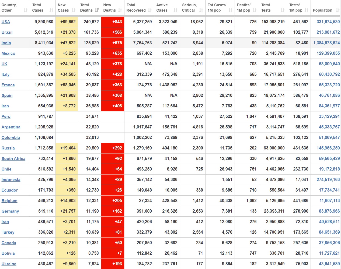Open Ukraine population link 43,641,589
Screen dimensions: 341x269
pyautogui.click(x=329, y=264)
